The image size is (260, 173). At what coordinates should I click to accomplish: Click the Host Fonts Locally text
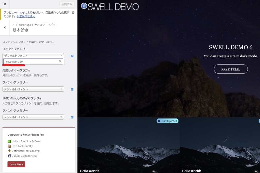pyautogui.click(x=22, y=146)
